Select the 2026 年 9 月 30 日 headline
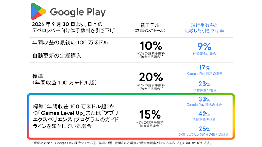This screenshot has width=262, height=147. coord(73,27)
